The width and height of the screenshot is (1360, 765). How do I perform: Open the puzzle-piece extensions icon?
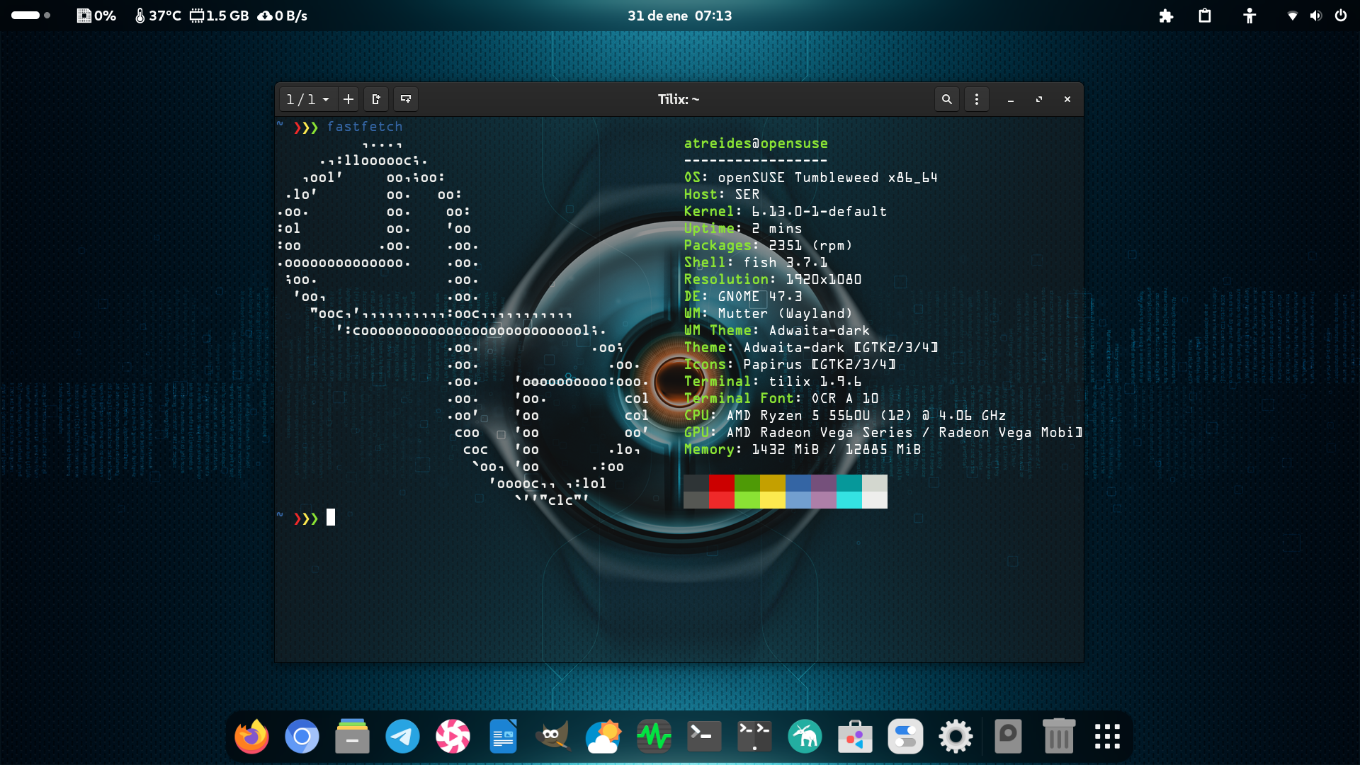(1166, 16)
